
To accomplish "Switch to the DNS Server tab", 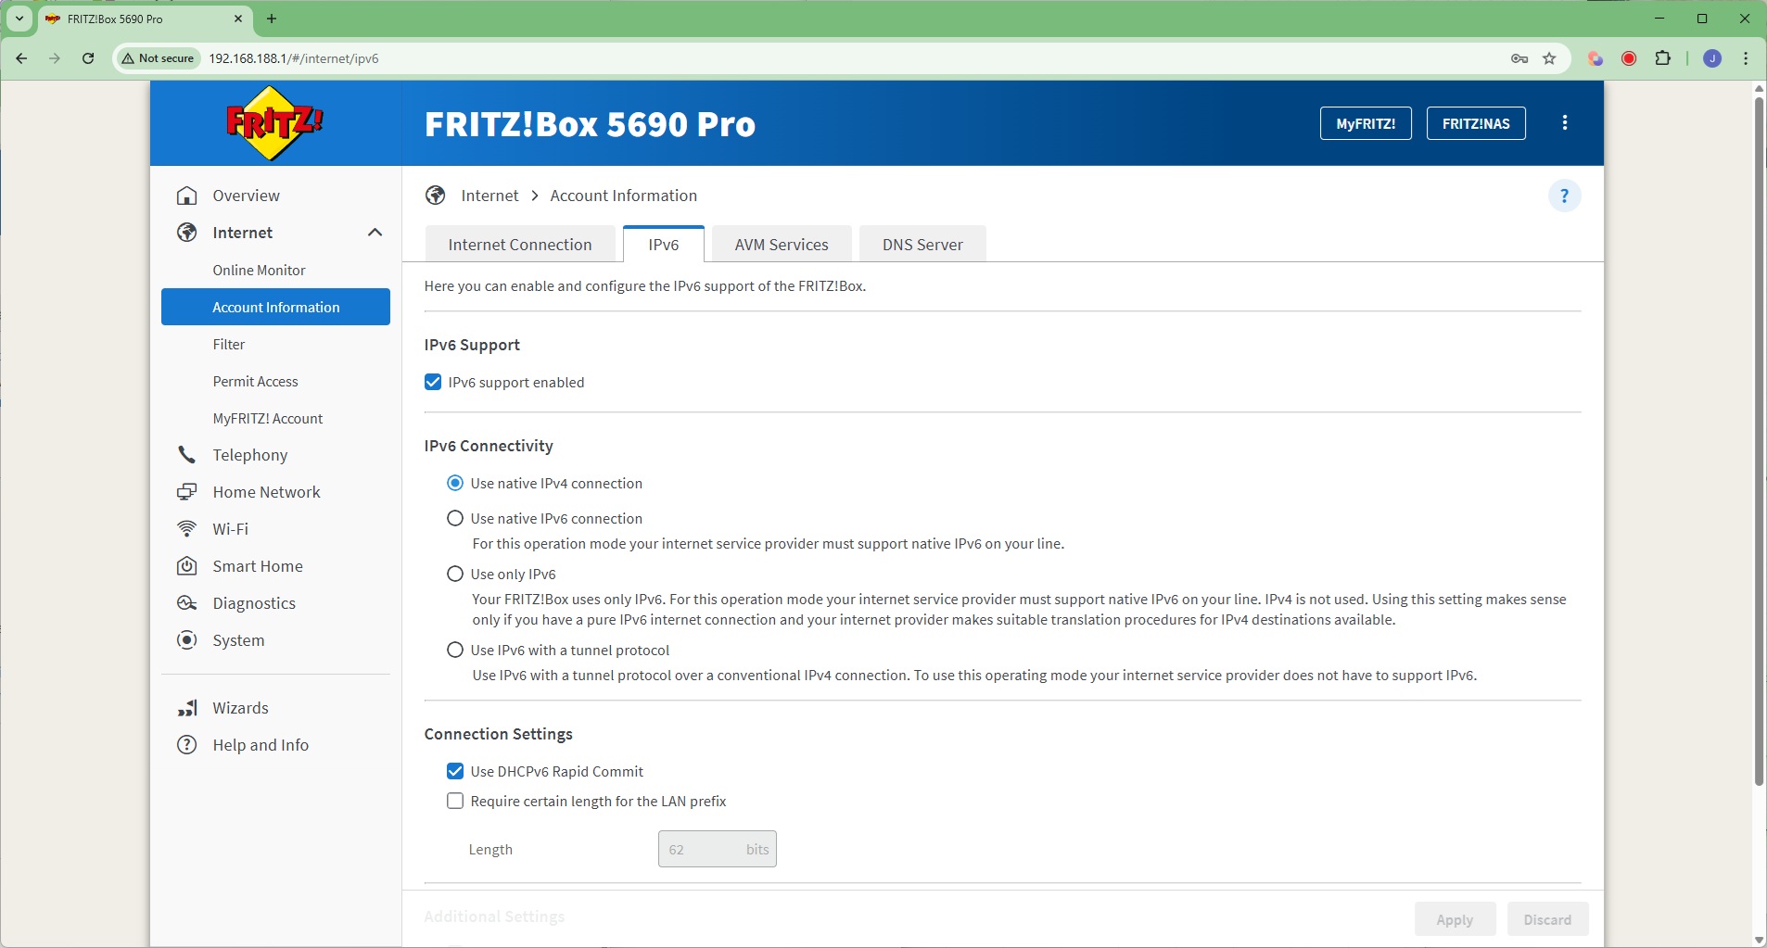I will (x=922, y=245).
